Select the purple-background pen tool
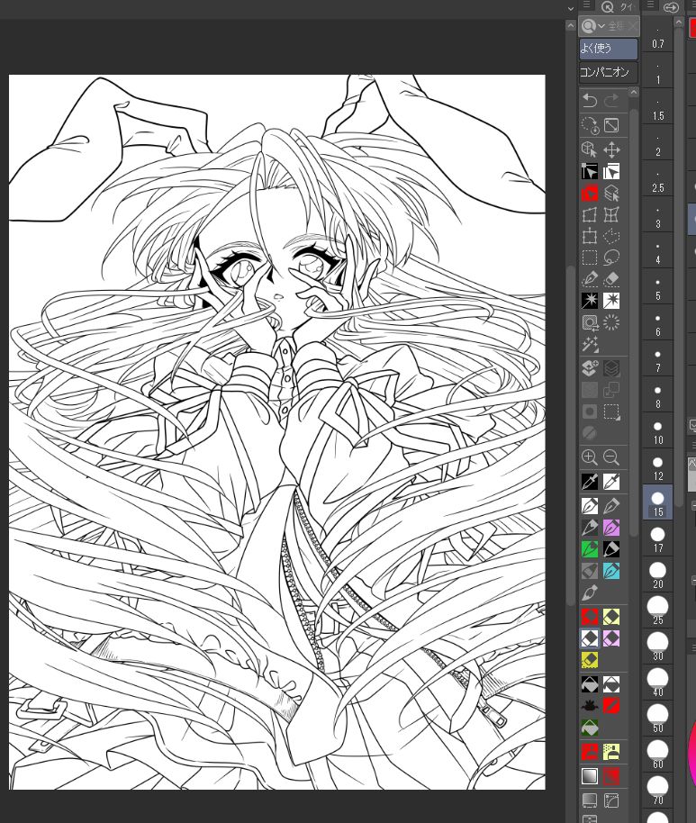696x823 pixels. pyautogui.click(x=611, y=528)
